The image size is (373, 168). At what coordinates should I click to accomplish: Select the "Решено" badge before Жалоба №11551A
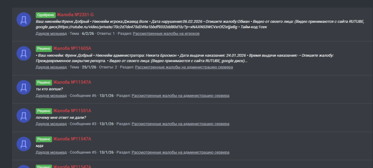pos(44,111)
